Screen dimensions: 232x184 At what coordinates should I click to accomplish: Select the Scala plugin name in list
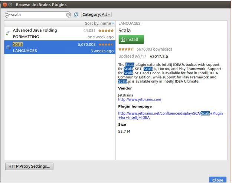pyautogui.click(x=18, y=44)
